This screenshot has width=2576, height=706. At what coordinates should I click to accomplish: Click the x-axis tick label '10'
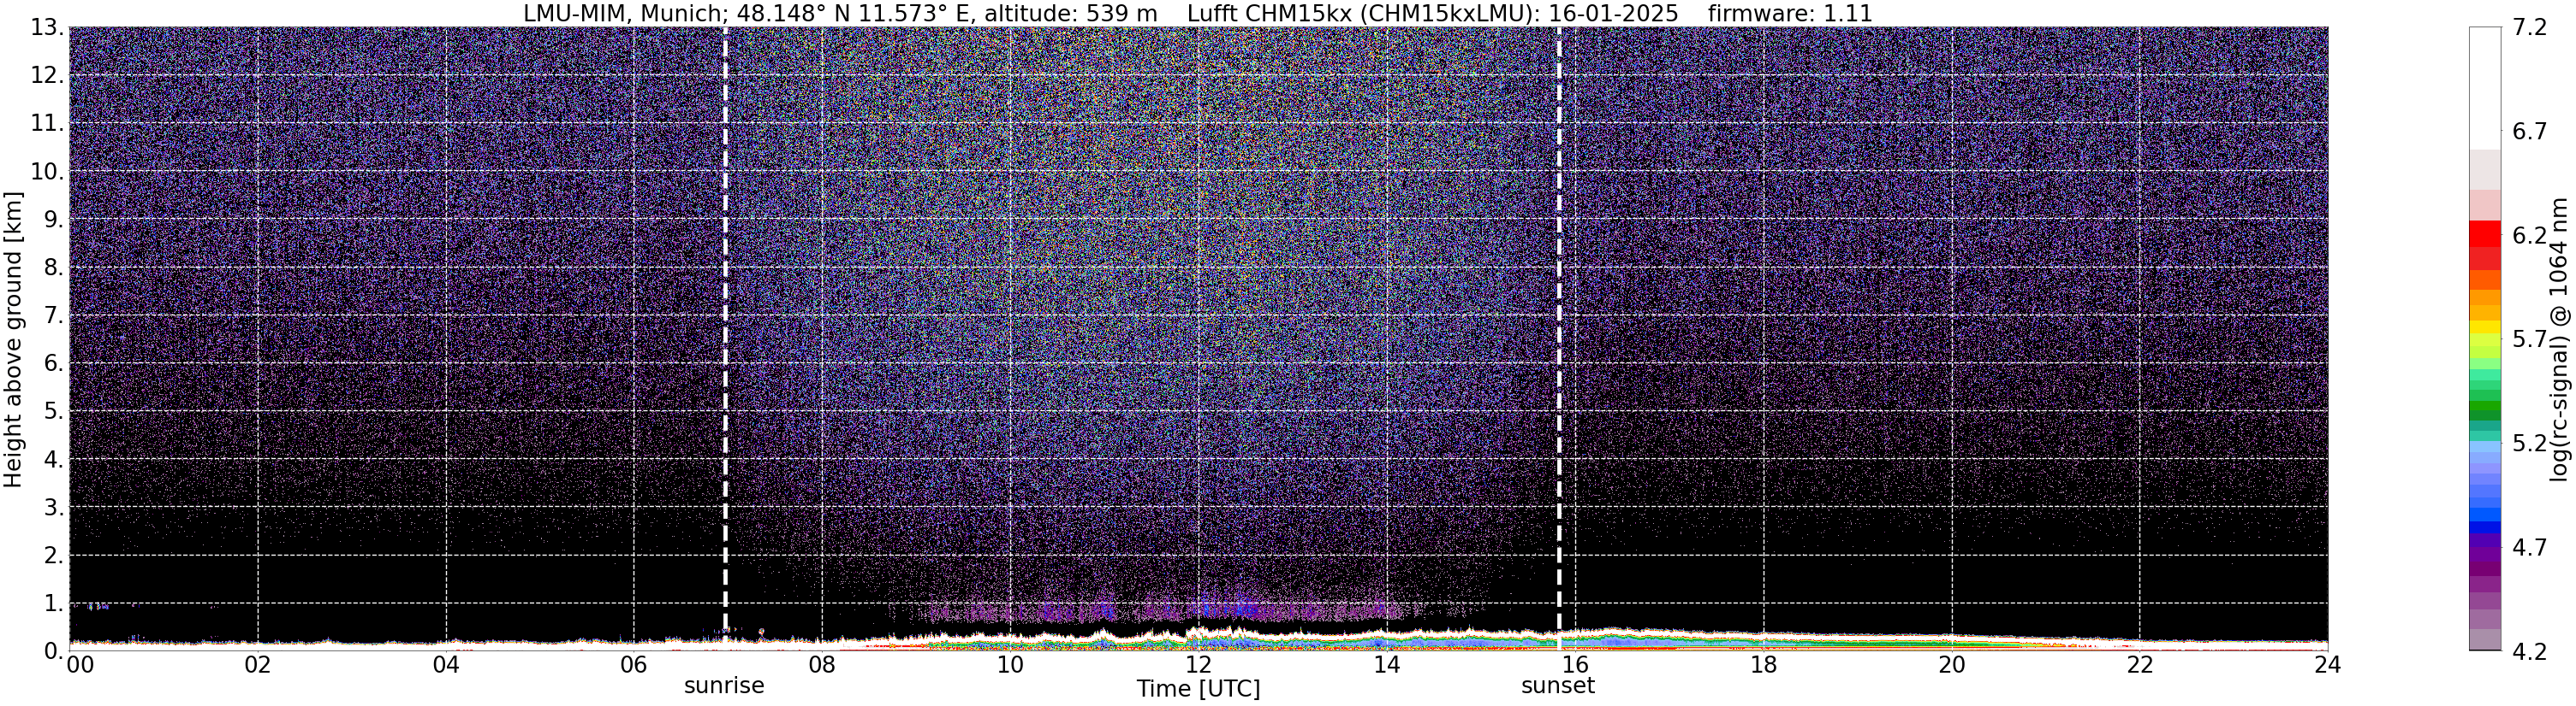click(x=1010, y=666)
